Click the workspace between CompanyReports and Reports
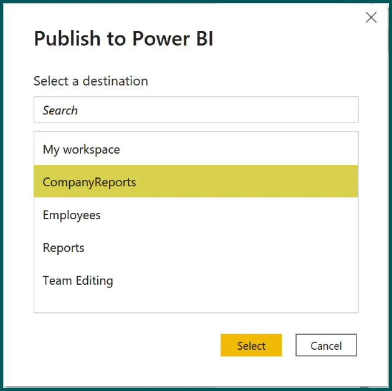392x391 pixels. (72, 215)
